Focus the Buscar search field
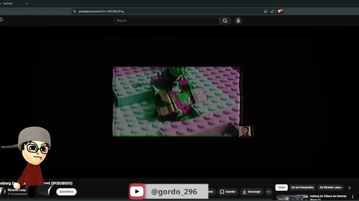This screenshot has width=359, height=201. click(166, 21)
